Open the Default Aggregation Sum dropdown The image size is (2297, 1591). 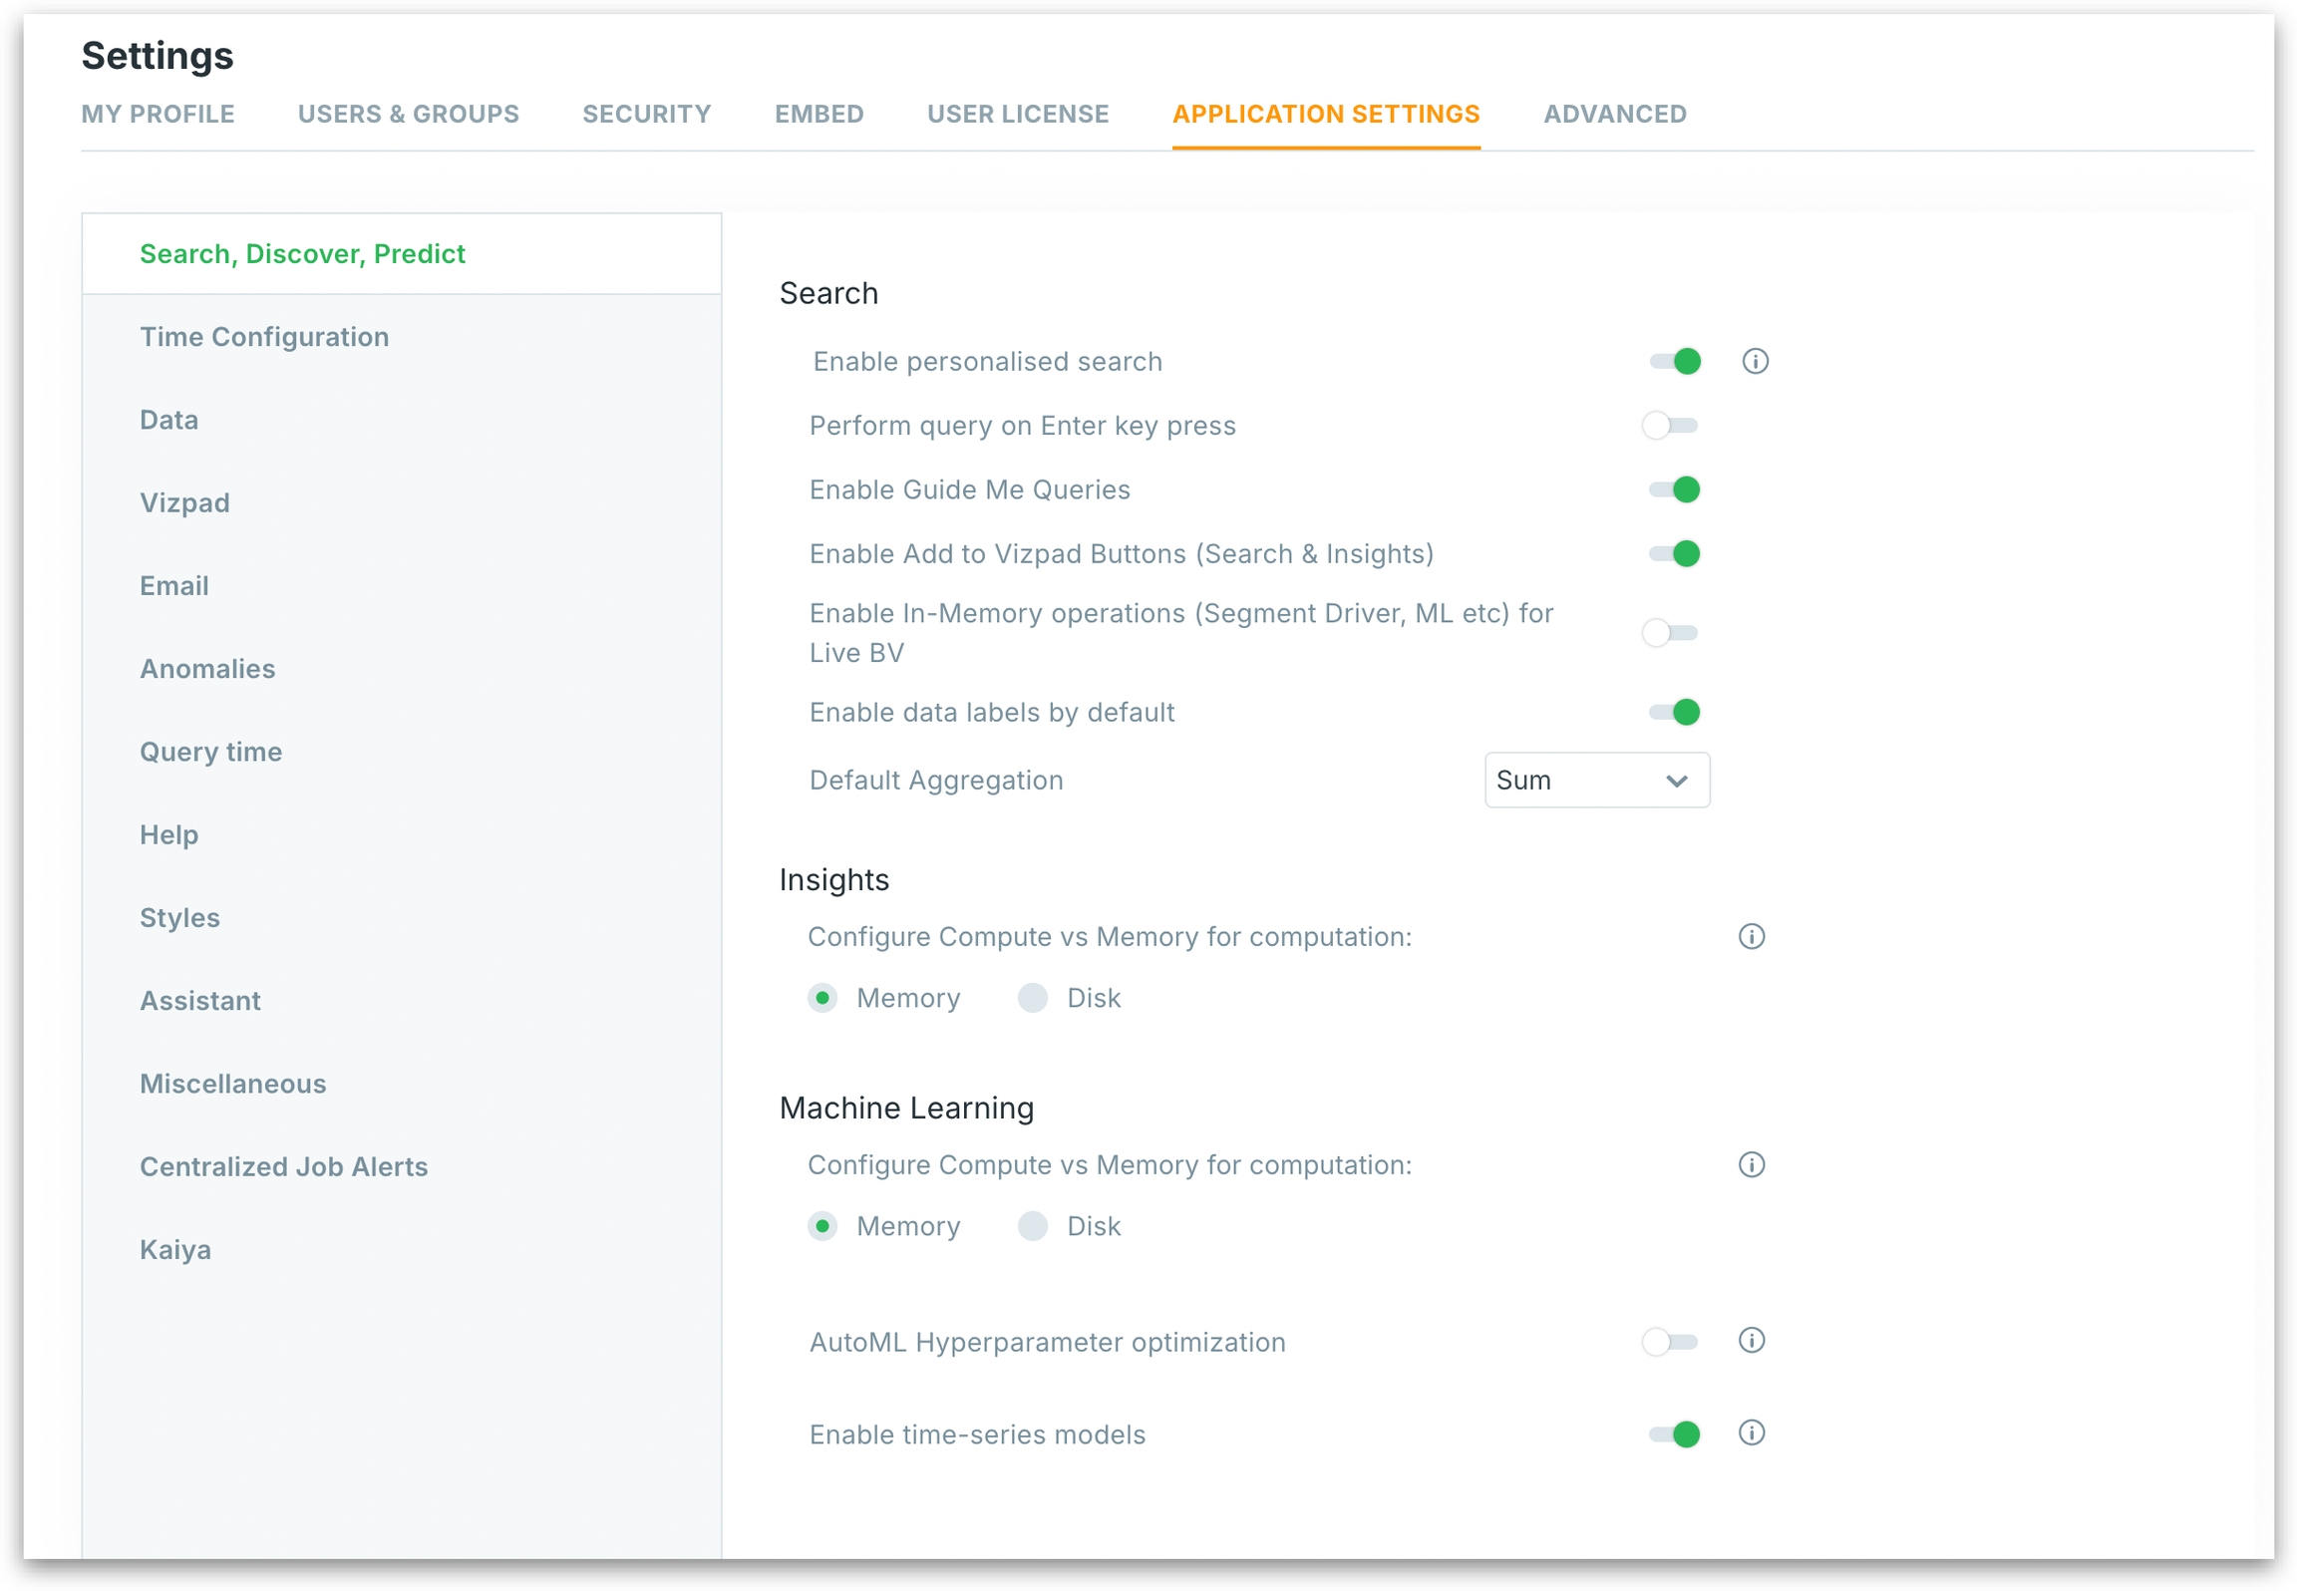click(1596, 781)
